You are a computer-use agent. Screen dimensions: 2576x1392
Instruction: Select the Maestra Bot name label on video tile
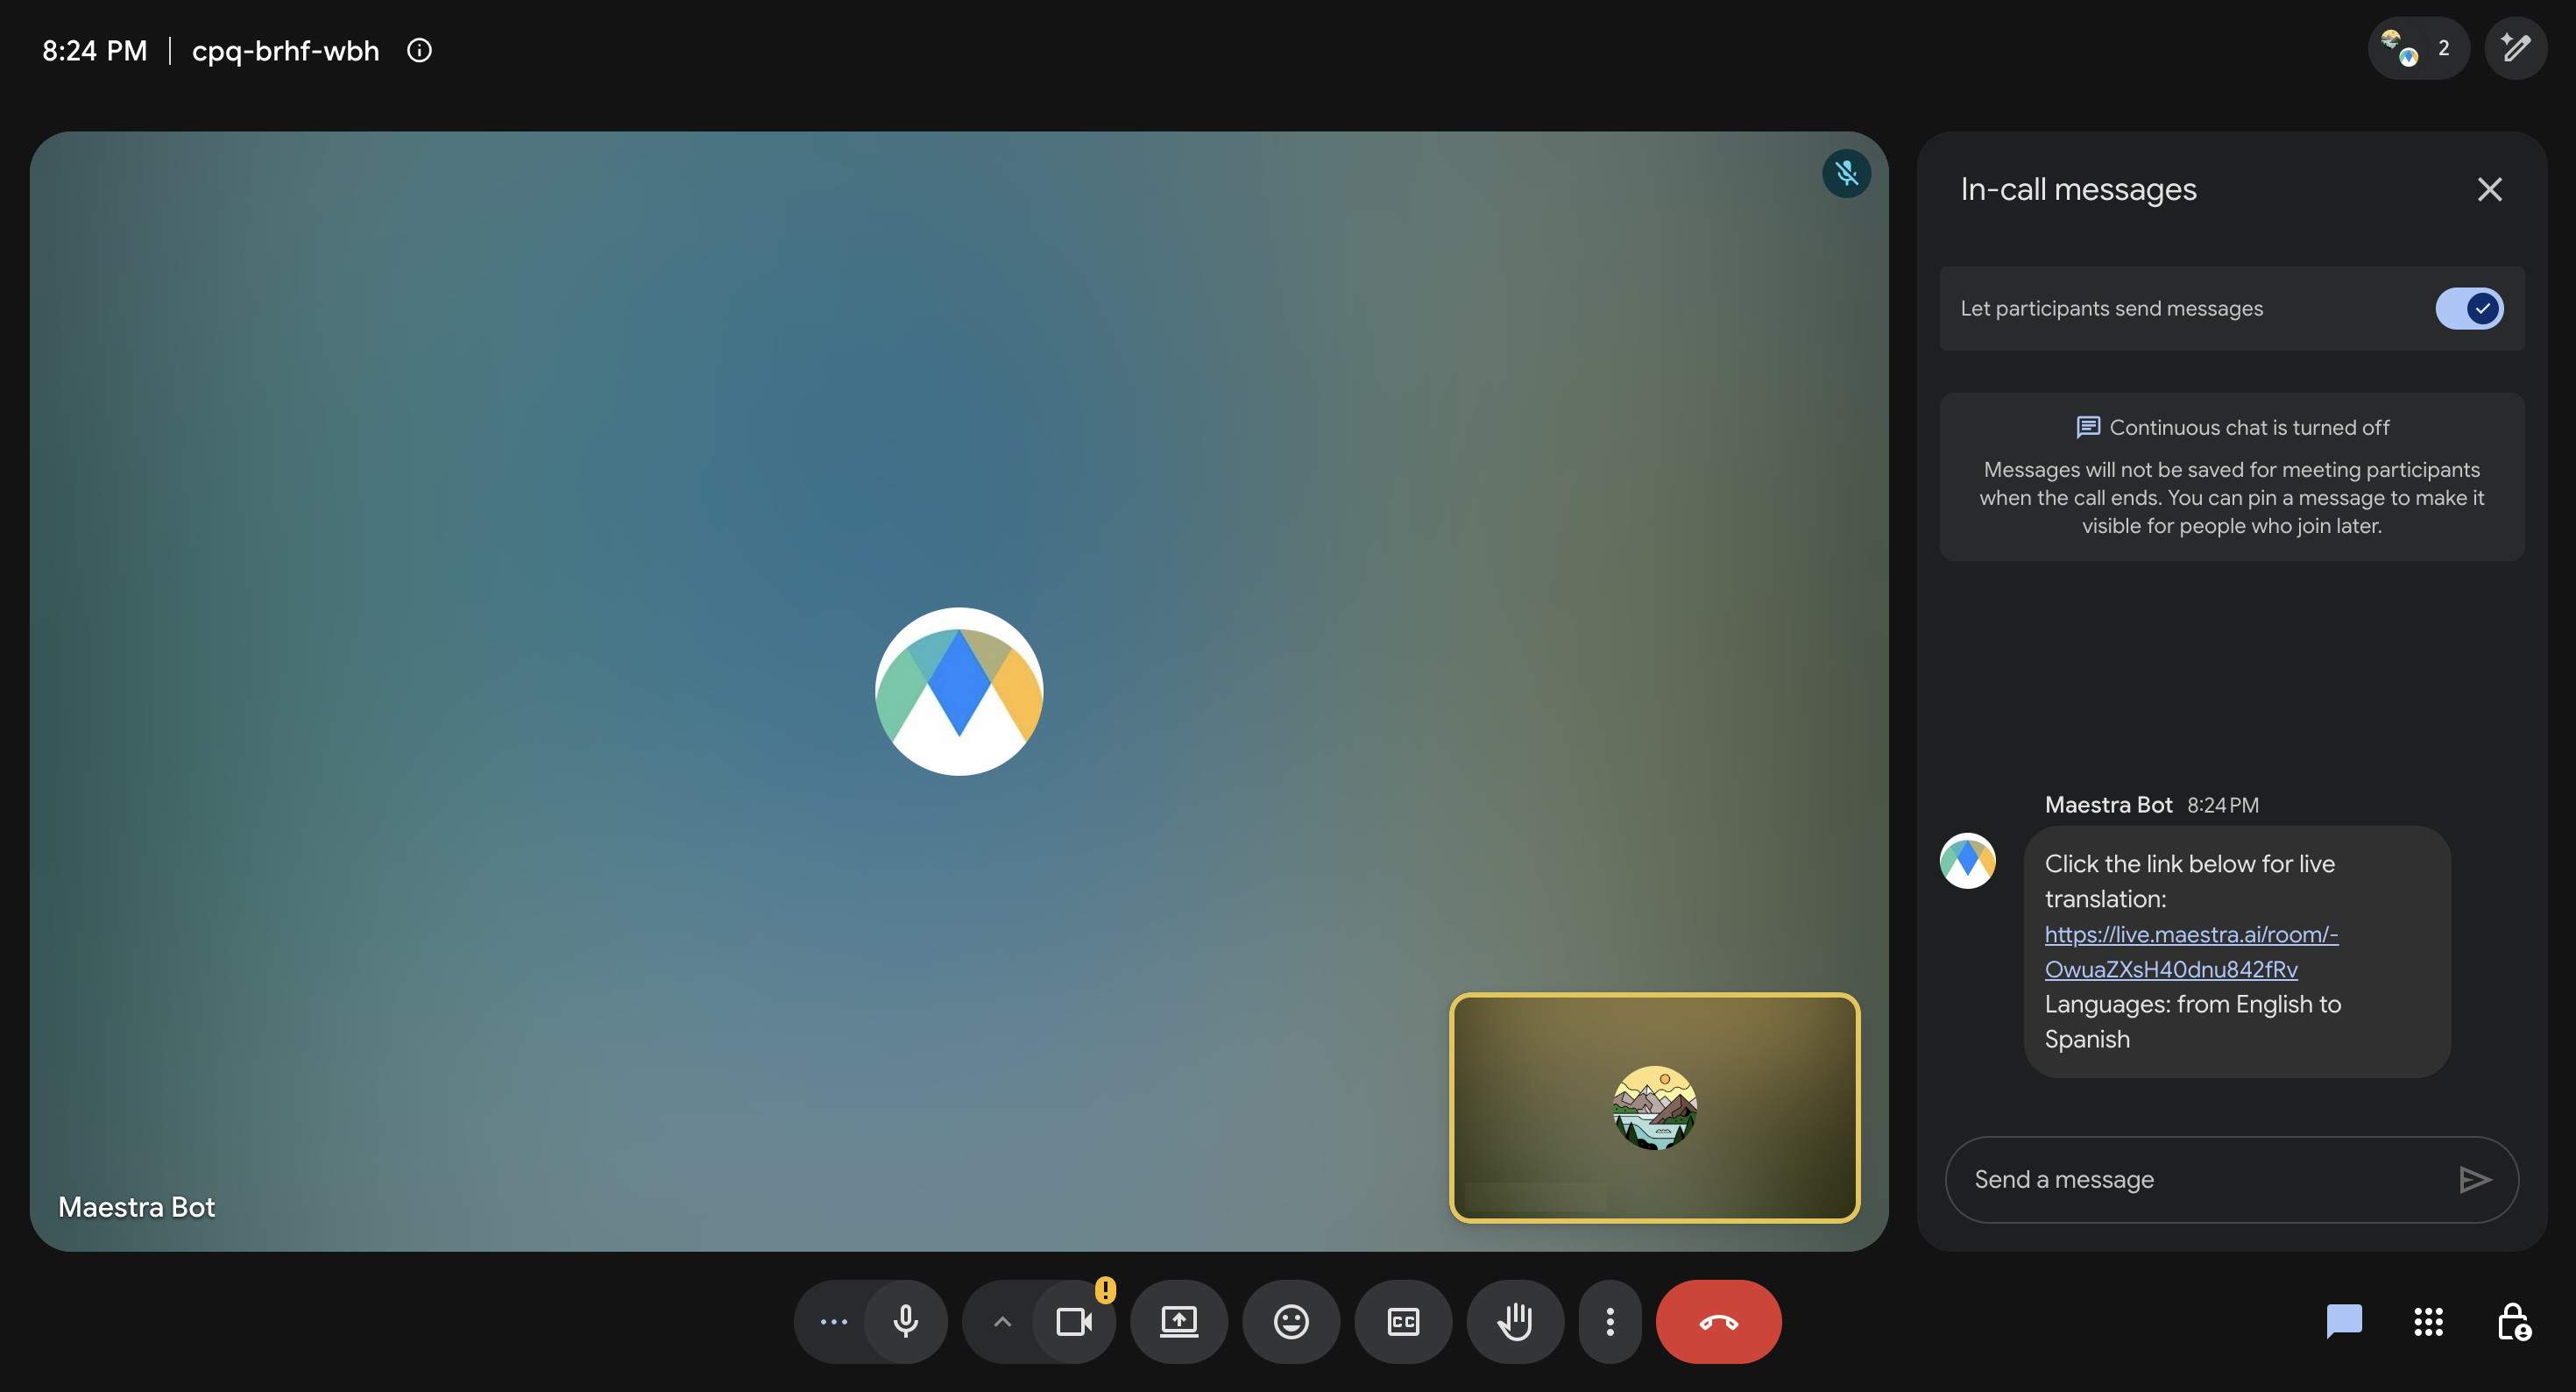(x=137, y=1207)
